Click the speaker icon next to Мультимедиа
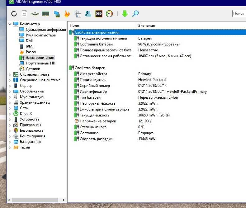 (16, 97)
